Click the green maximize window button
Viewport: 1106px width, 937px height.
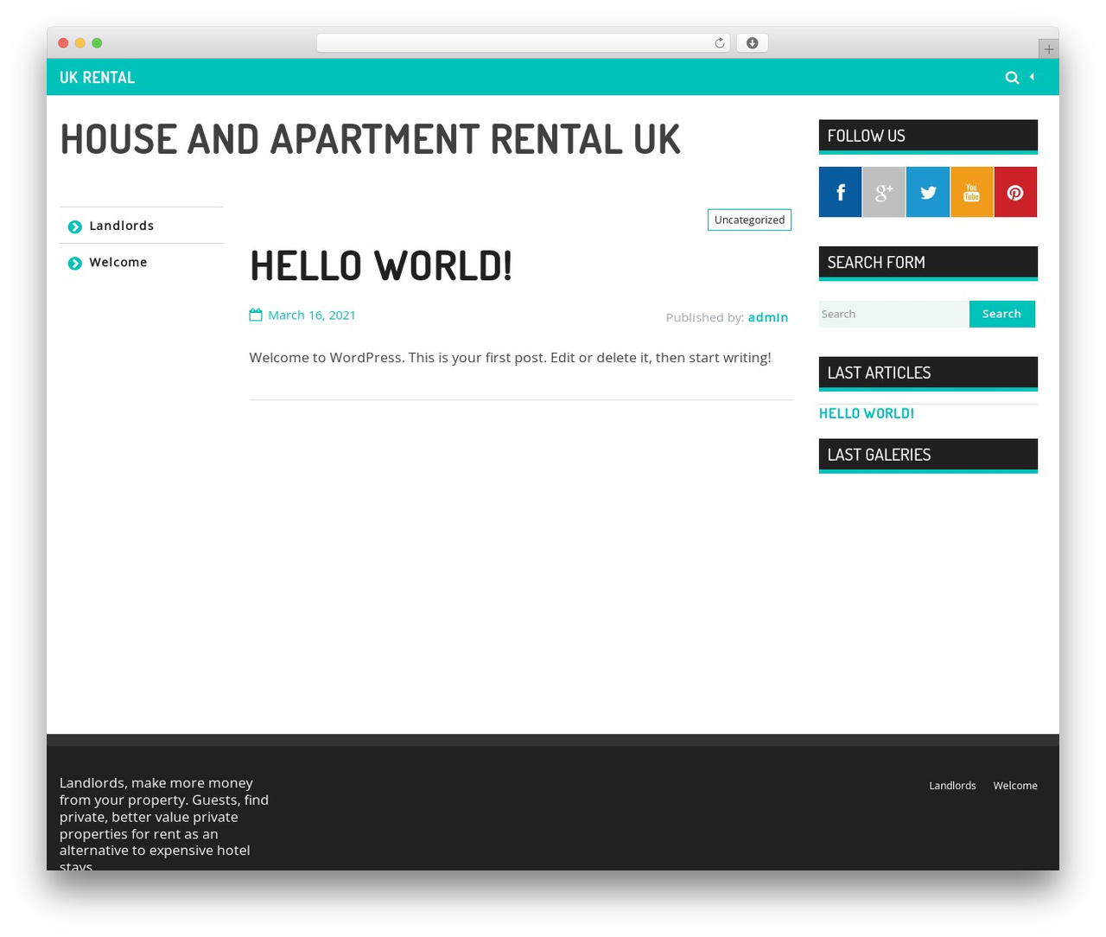tap(97, 43)
